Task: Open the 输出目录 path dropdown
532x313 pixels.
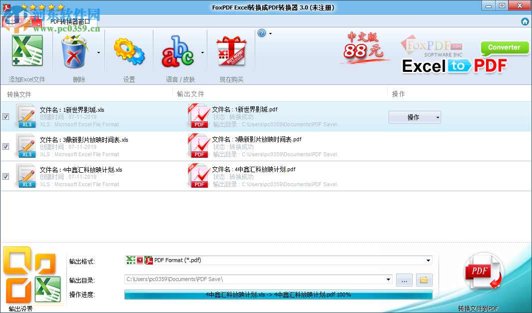Action: tap(389, 280)
